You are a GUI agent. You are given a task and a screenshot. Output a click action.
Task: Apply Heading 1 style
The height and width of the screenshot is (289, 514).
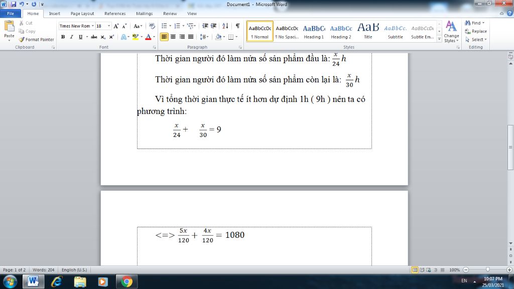pos(314,32)
